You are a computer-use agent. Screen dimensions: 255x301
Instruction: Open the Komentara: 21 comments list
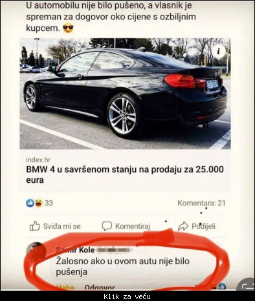point(201,203)
